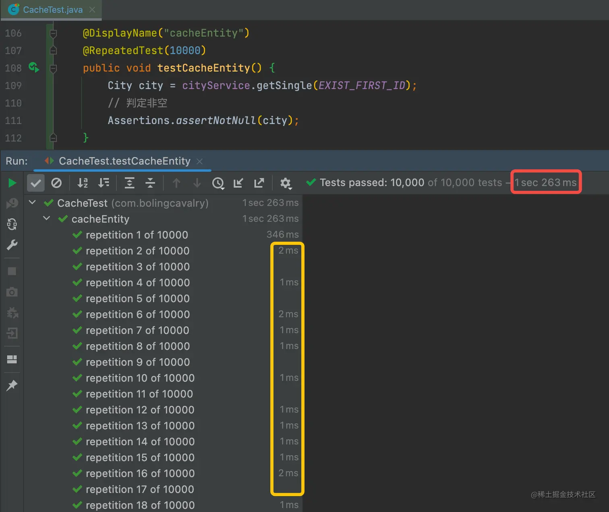Click the wrench icon in Run sidebar
Image resolution: width=609 pixels, height=512 pixels.
[12, 245]
